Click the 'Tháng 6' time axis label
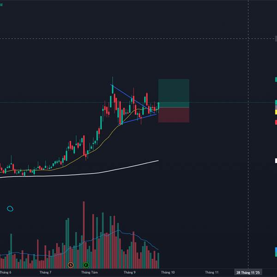277x277 pixels. pos(6,272)
